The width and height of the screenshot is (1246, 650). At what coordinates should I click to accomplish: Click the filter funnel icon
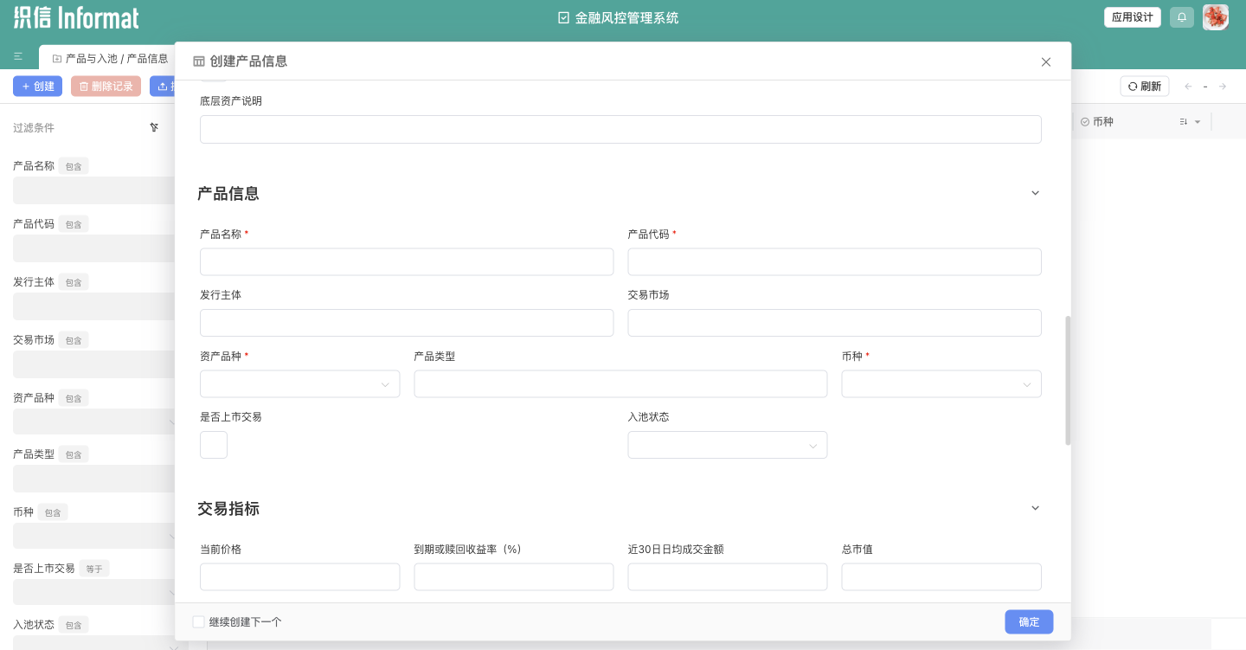click(x=154, y=127)
